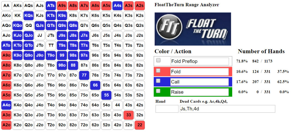Tick the blue Call action checkbox
The width and height of the screenshot is (291, 133).
click(x=158, y=81)
